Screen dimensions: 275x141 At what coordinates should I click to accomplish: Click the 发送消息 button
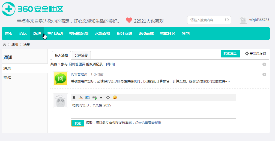[230, 54]
